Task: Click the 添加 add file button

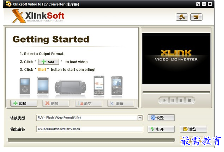Action: (x=24, y=103)
